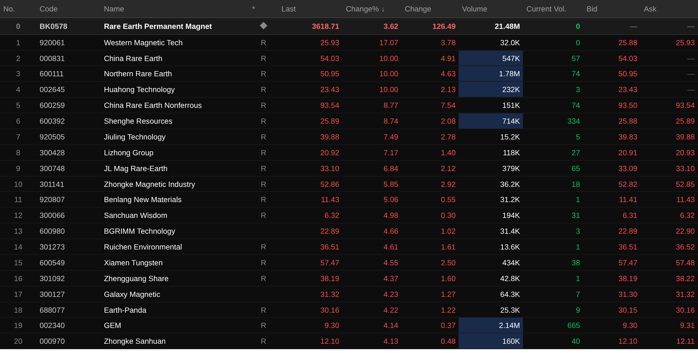
Task: Select highlighted 2.14M volume cell for GEM
Action: point(490,325)
